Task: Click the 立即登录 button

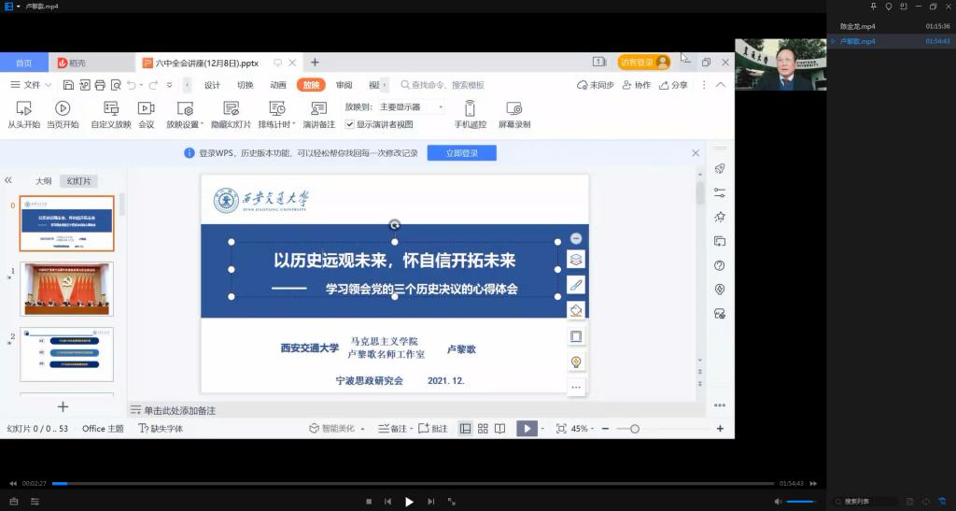Action: click(x=461, y=153)
